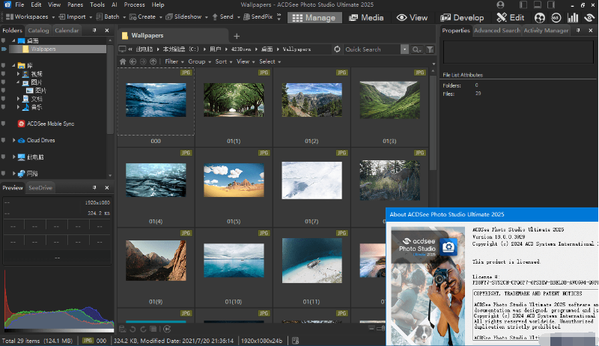Image resolution: width=599 pixels, height=346 pixels.
Task: Open the Quick Search dropdown arrow
Action: pyautogui.click(x=404, y=49)
